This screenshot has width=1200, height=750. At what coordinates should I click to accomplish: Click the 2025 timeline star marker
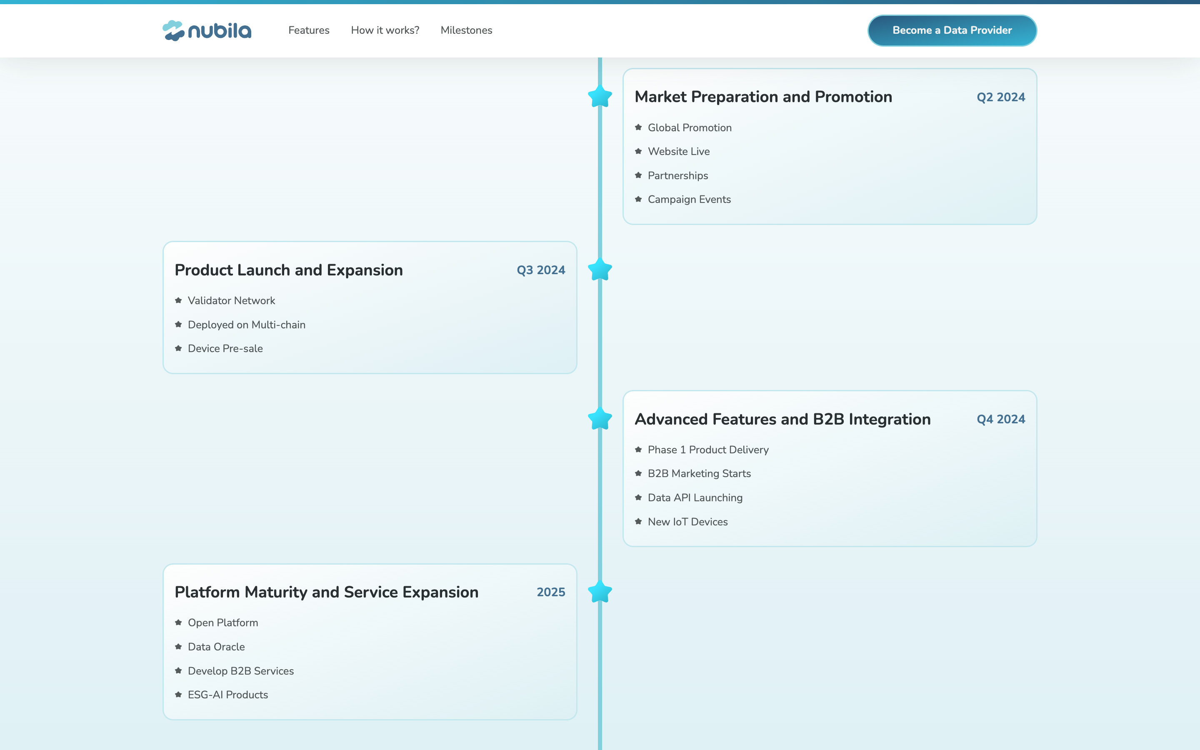(x=600, y=591)
